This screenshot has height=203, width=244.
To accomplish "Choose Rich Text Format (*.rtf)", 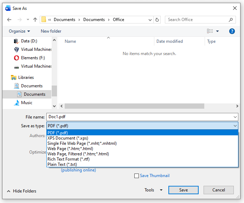I will point(142,159).
